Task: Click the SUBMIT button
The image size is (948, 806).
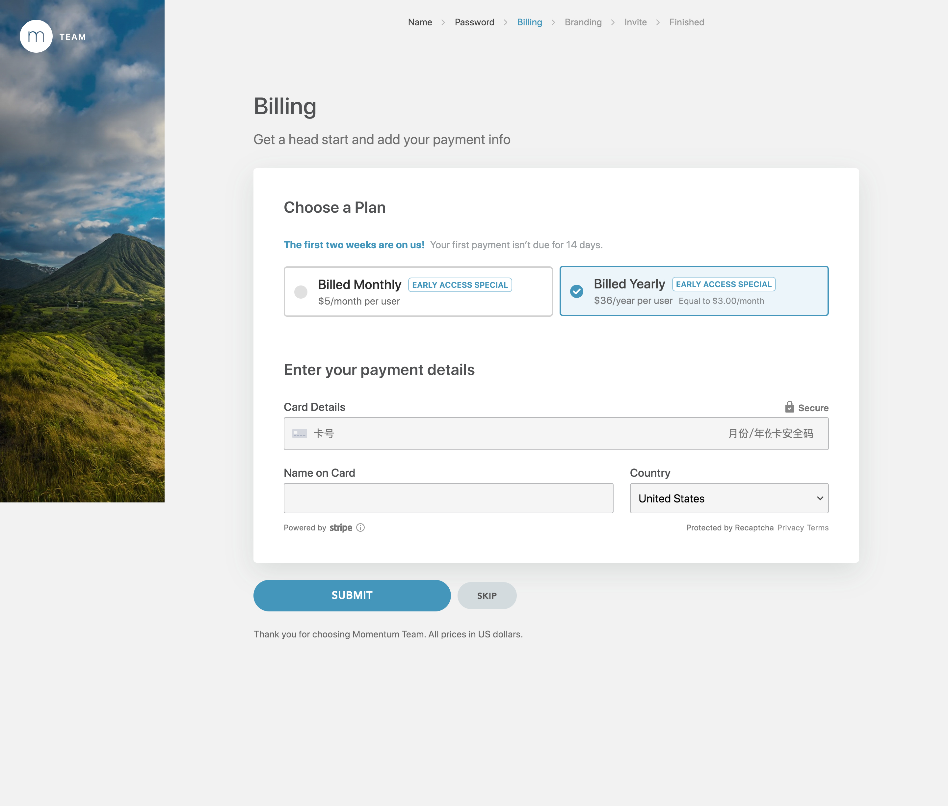Action: tap(352, 595)
